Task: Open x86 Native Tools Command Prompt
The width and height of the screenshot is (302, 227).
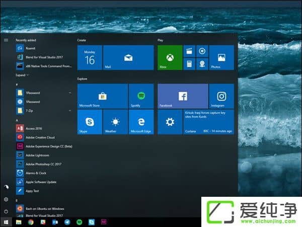Action: (44, 66)
